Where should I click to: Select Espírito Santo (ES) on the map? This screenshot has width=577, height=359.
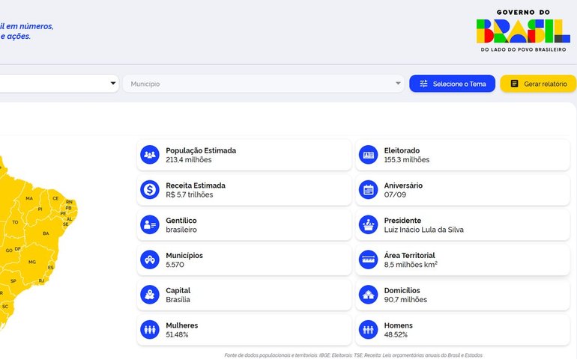pyautogui.click(x=51, y=268)
